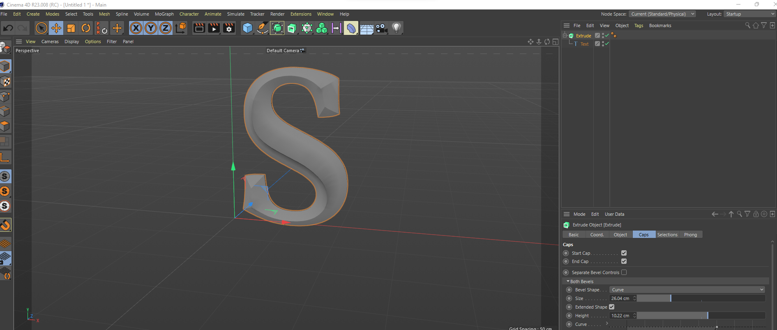777x330 pixels.
Task: Open Attribute Manager User Data menu
Action: coord(614,214)
